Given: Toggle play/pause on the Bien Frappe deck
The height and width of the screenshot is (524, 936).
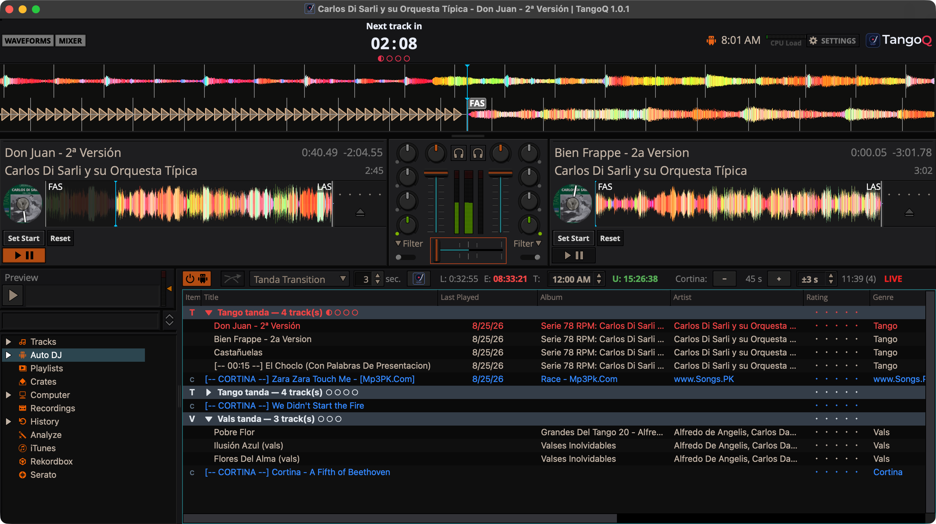Looking at the screenshot, I should (574, 255).
